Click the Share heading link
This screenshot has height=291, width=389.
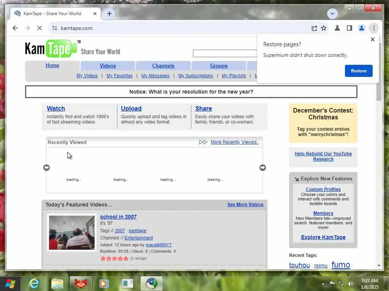pos(204,108)
